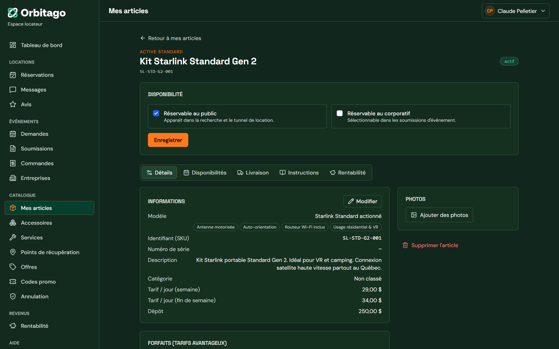Click the Instructions book icon
This screenshot has width=559, height=349.
click(x=283, y=173)
